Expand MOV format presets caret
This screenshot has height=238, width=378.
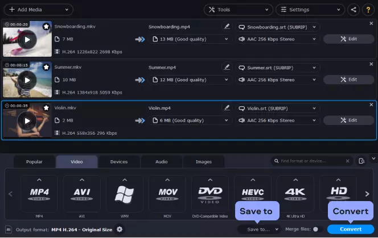tap(167, 179)
